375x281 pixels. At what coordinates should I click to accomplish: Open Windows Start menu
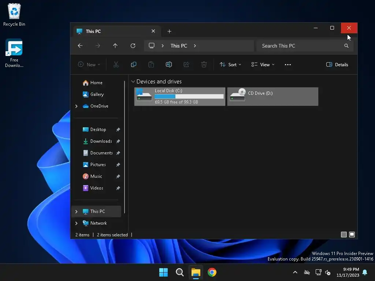(x=164, y=272)
